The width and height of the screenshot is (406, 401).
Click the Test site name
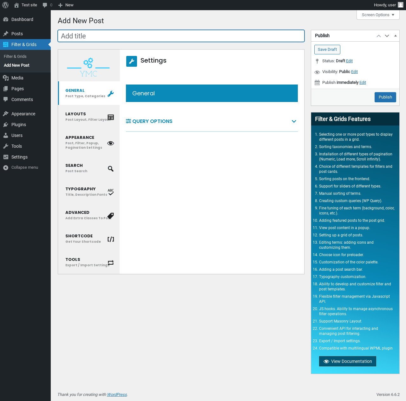[29, 5]
